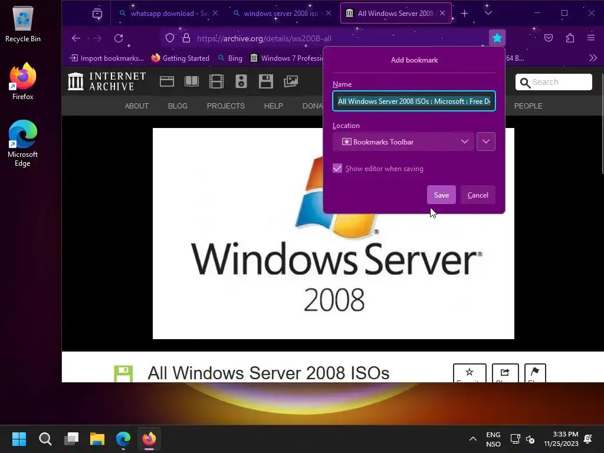The width and height of the screenshot is (604, 453).
Task: Click the blue bookmark star icon
Action: [x=497, y=38]
